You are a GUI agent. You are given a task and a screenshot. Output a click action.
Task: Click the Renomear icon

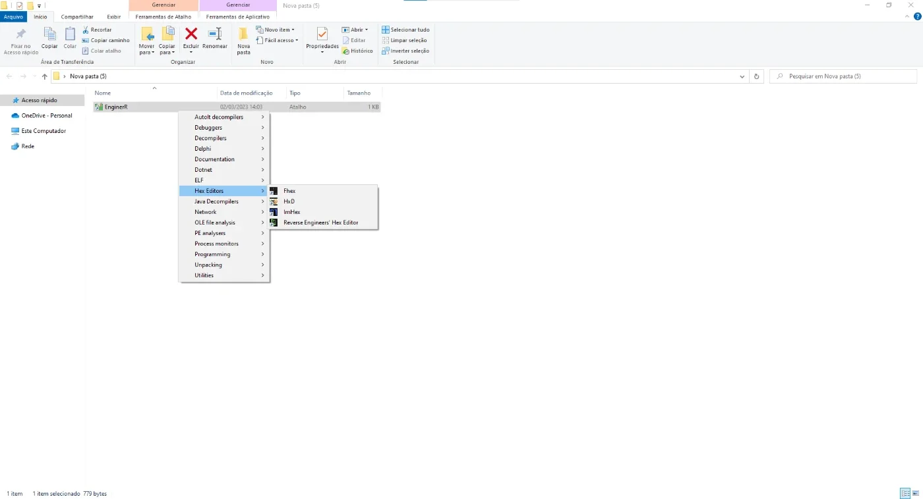coord(215,34)
